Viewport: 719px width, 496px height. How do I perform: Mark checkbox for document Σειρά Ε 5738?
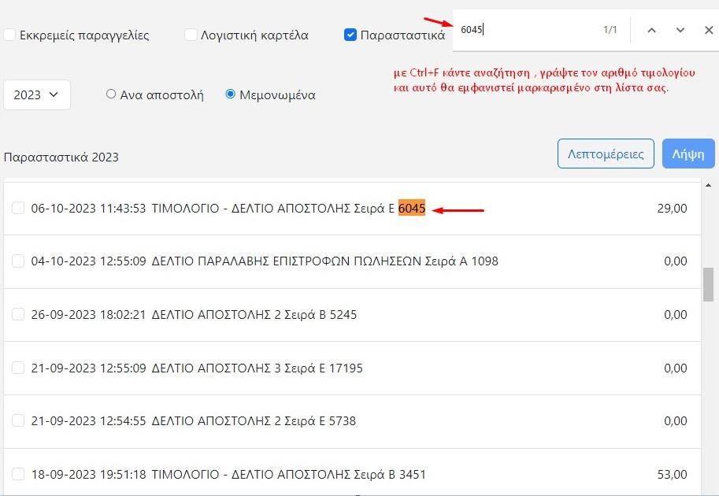(18, 421)
